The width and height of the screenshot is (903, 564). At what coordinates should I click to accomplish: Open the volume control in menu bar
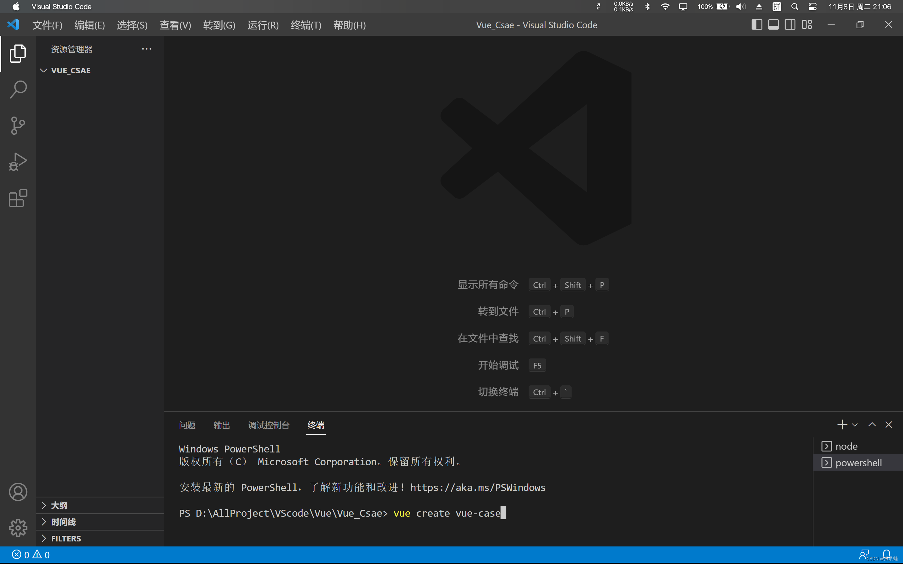click(740, 6)
